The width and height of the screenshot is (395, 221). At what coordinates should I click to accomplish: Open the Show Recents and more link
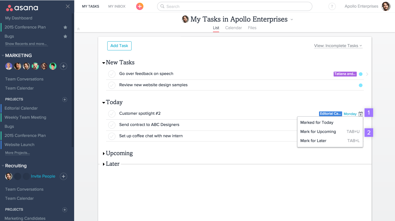26,44
